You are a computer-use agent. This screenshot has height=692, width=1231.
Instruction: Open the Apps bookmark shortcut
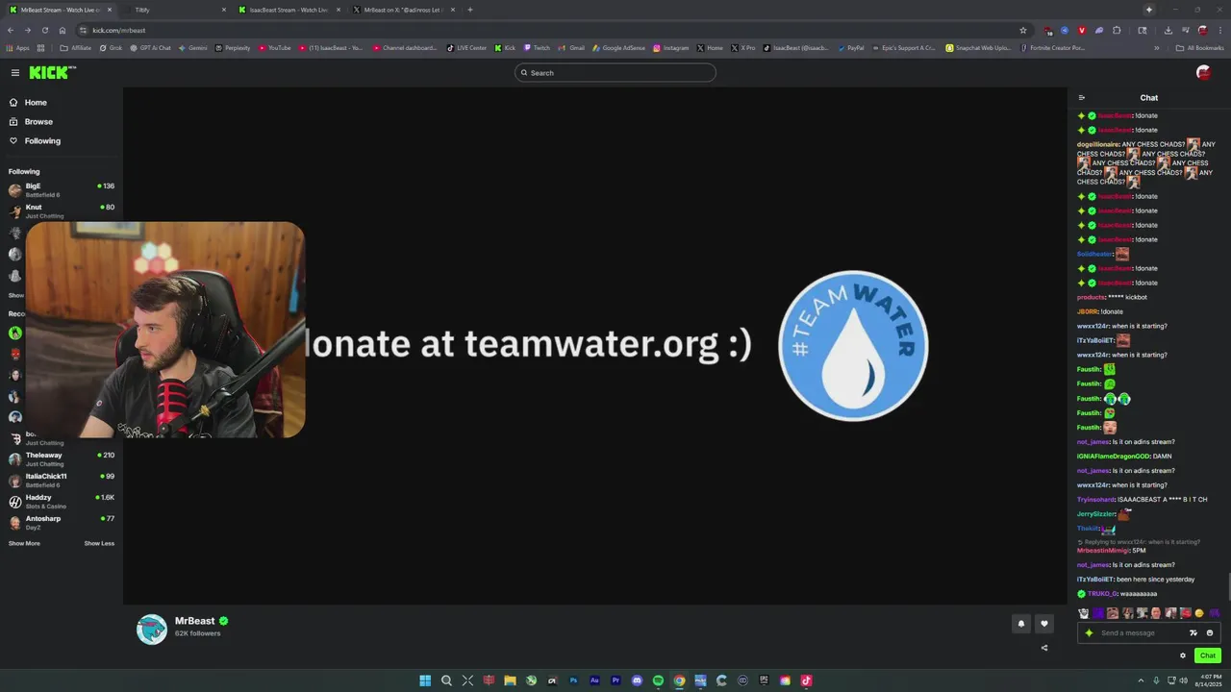point(17,48)
